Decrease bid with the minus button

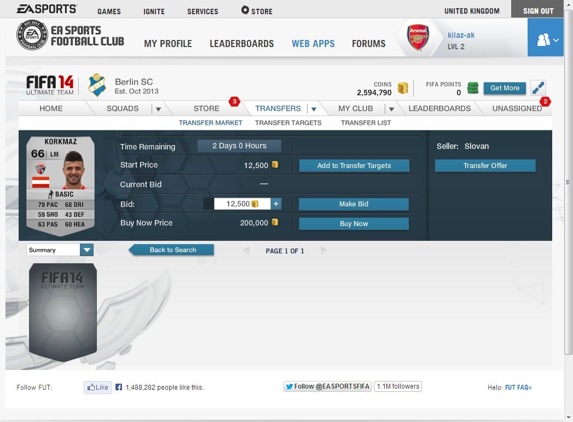tap(209, 204)
